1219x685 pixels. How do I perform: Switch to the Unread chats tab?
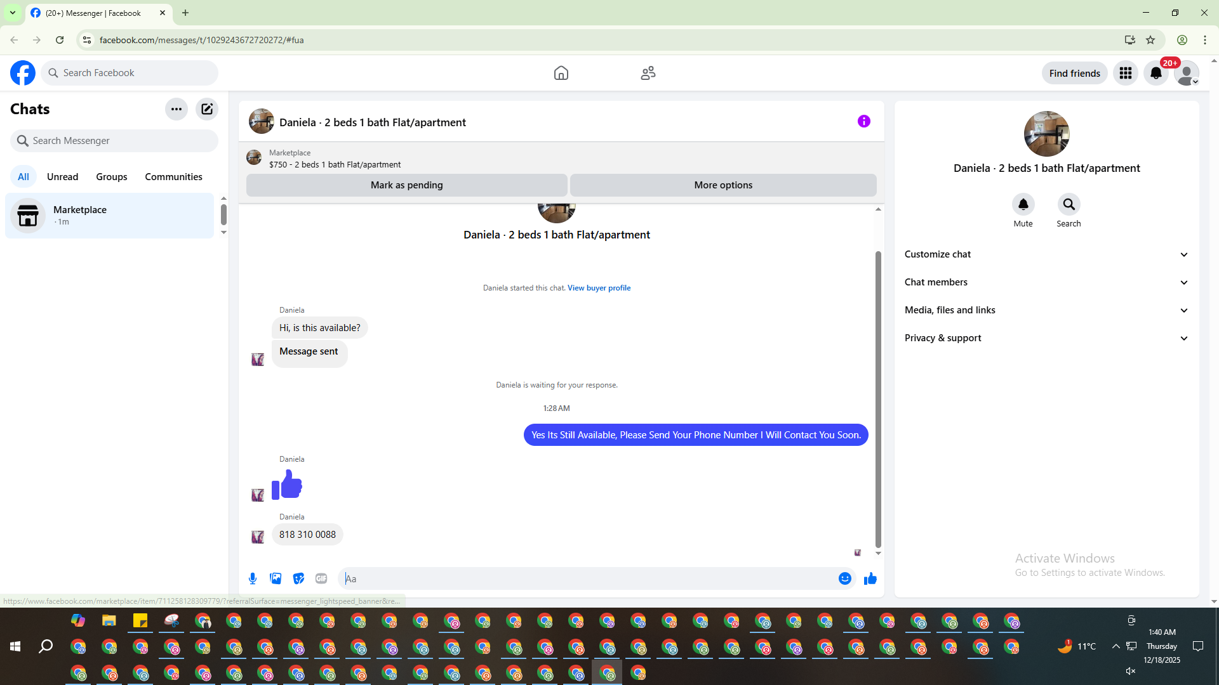[x=62, y=177]
